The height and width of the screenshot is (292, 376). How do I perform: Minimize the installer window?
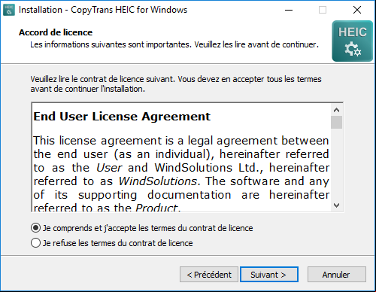coord(289,10)
